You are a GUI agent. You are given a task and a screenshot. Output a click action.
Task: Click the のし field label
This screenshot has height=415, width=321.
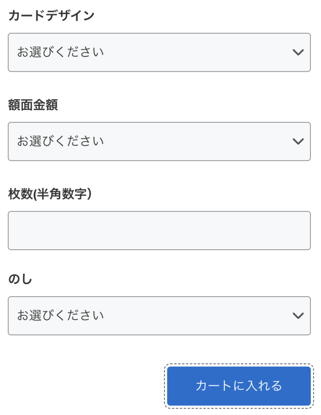[x=20, y=279]
